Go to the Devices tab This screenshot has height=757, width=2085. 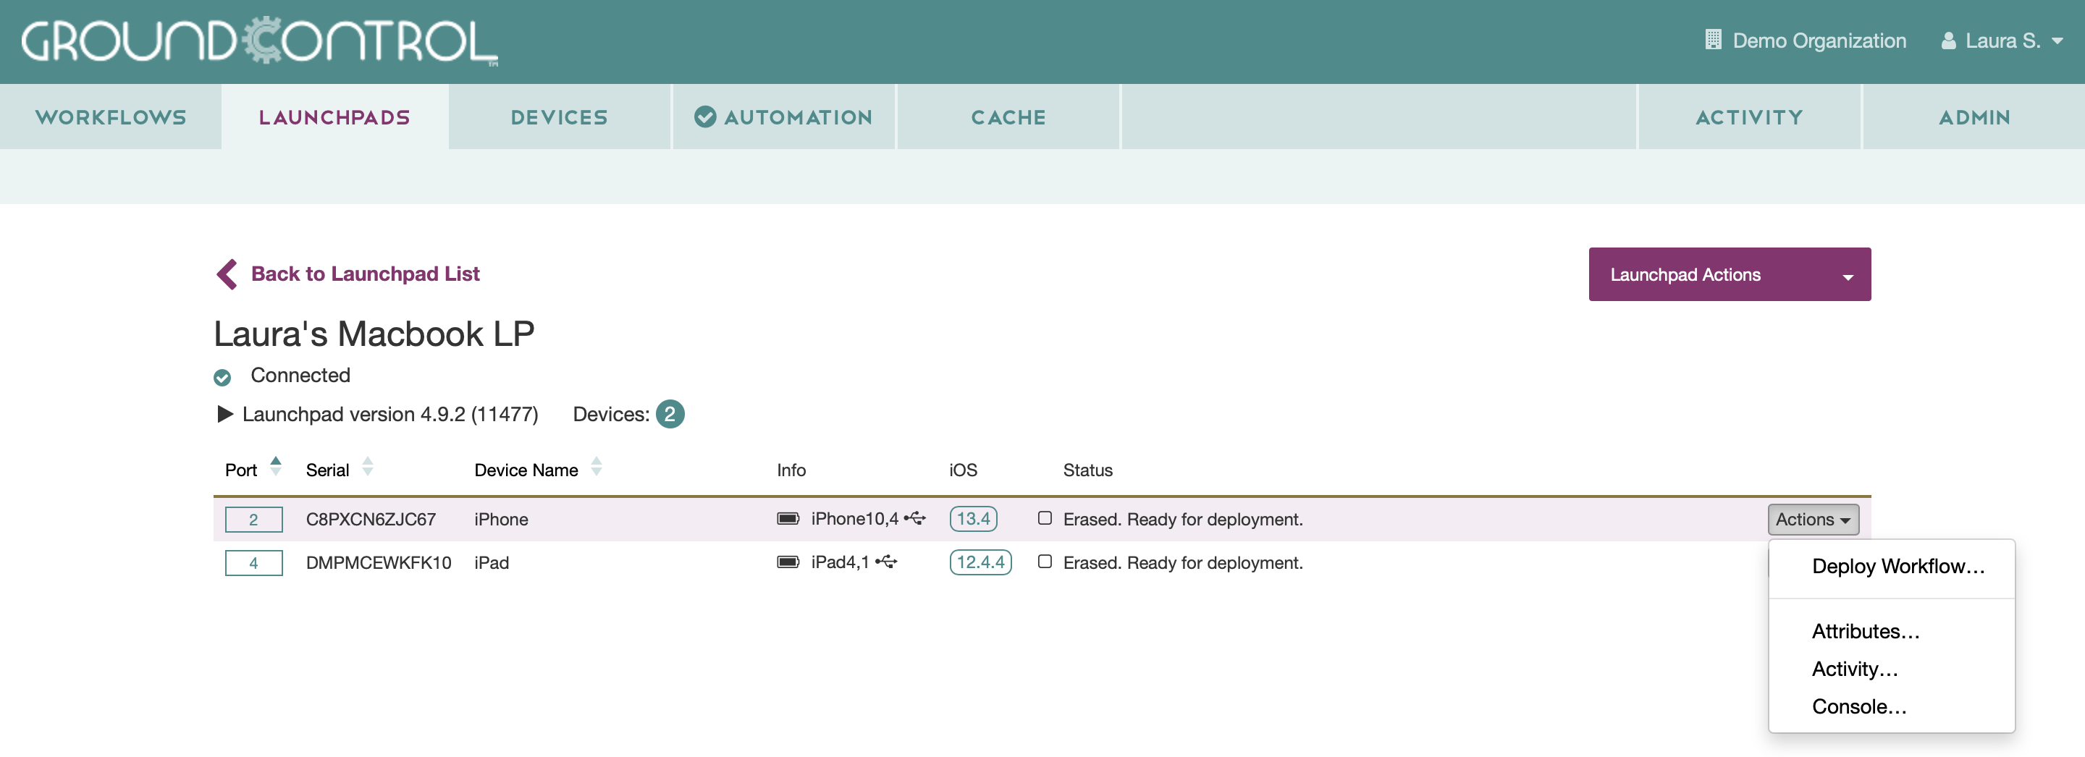coord(560,117)
